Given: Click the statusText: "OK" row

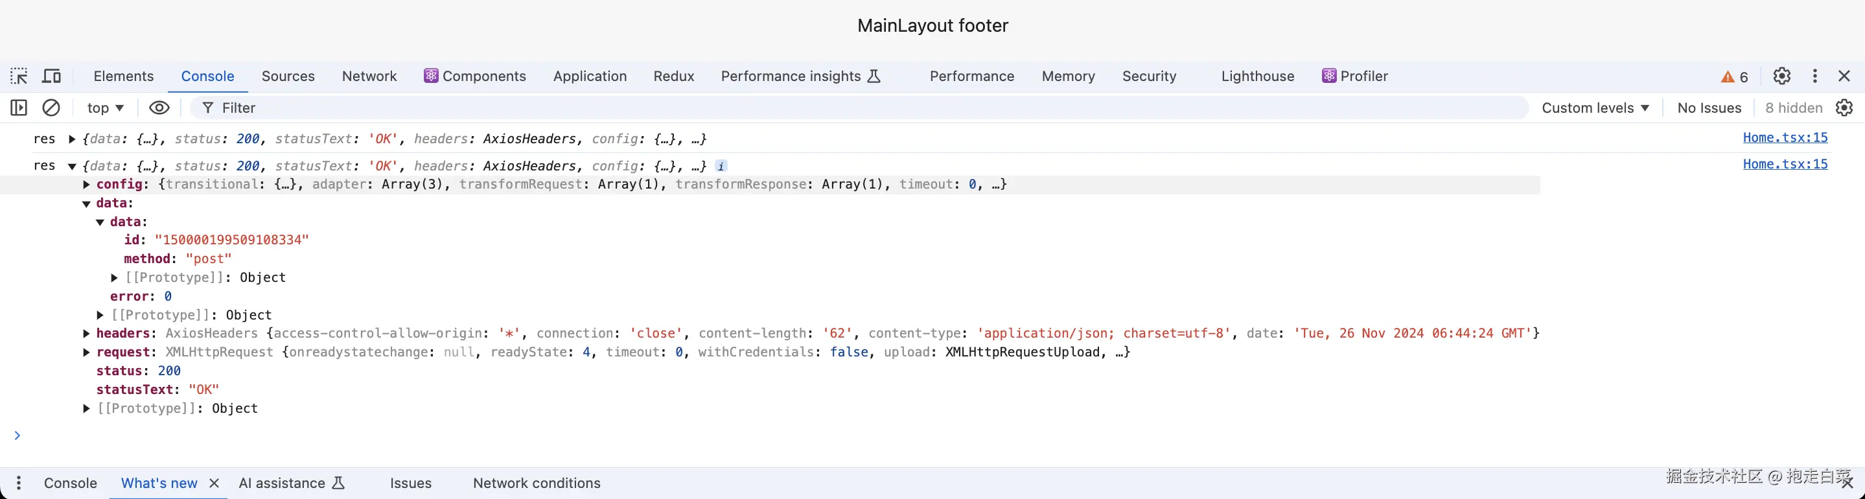Looking at the screenshot, I should coord(157,389).
